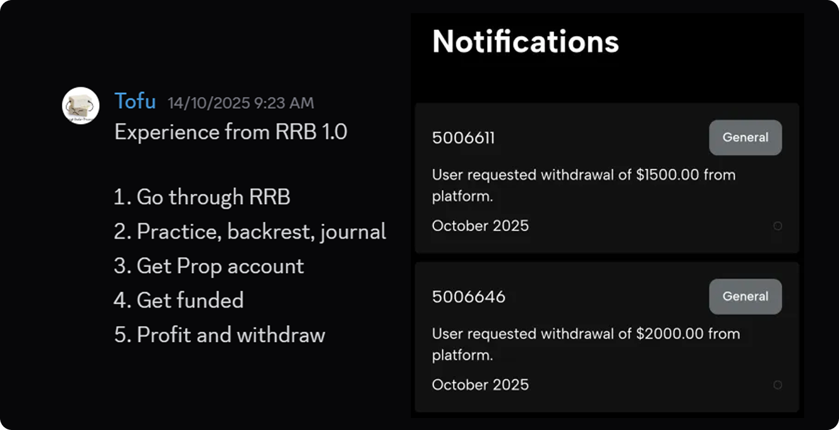Open notification with ID 5006611
839x430 pixels.
[x=463, y=138]
